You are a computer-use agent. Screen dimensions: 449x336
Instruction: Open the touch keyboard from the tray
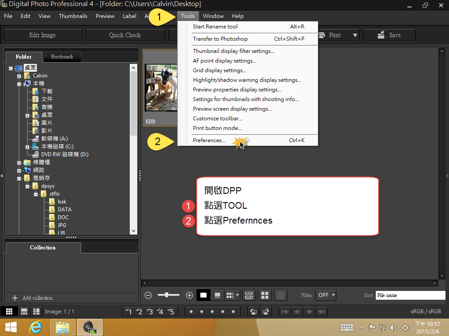click(347, 327)
